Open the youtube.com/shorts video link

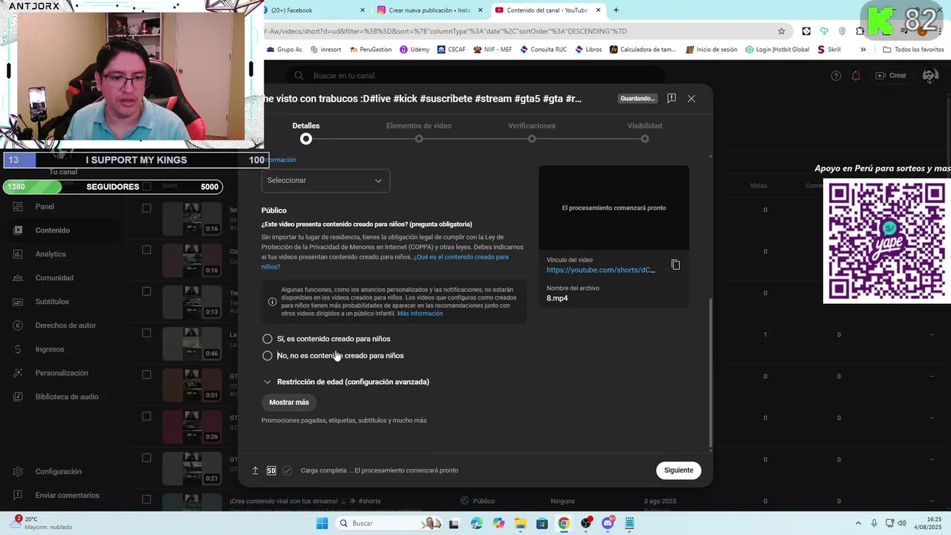tap(601, 270)
